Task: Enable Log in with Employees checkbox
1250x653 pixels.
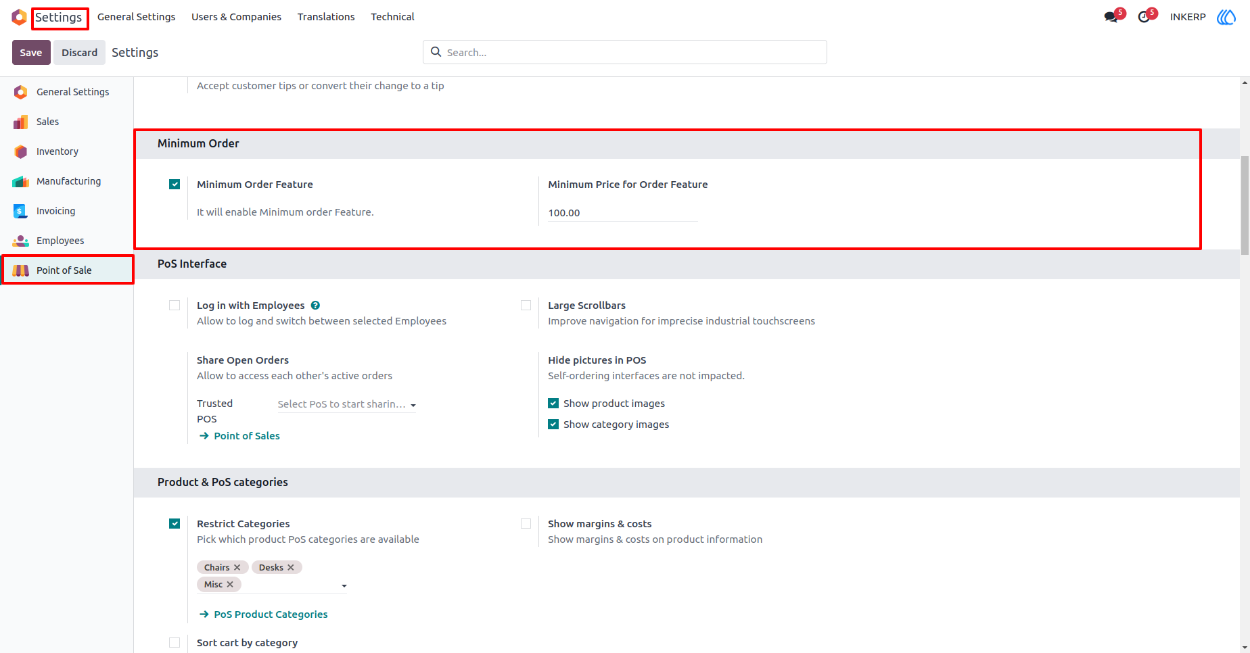Action: [x=175, y=306]
